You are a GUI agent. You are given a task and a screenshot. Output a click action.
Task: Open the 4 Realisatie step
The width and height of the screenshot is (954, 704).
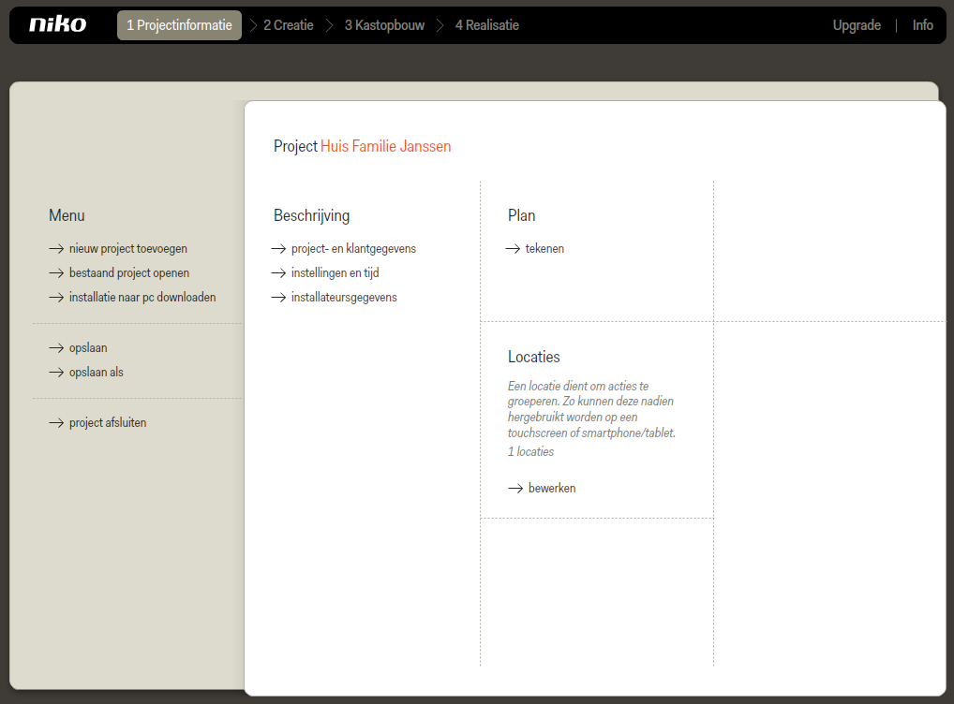[487, 25]
